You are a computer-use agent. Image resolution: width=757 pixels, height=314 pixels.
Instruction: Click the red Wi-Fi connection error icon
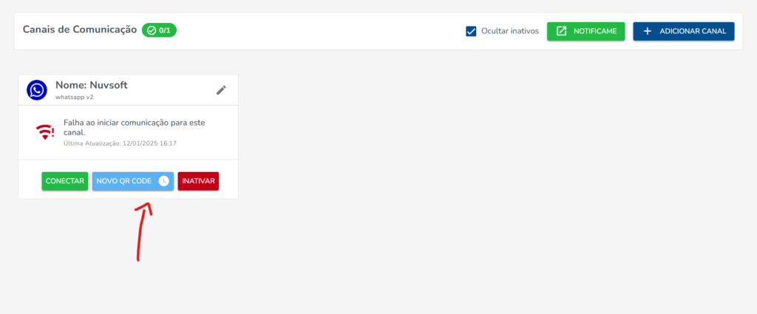[46, 132]
